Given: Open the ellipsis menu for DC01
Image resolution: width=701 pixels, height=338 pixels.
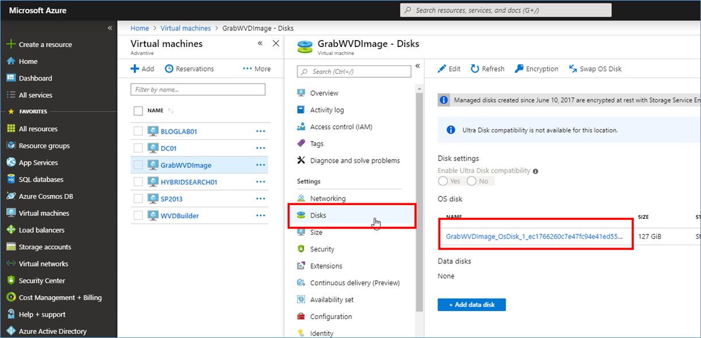Looking at the screenshot, I should [261, 148].
